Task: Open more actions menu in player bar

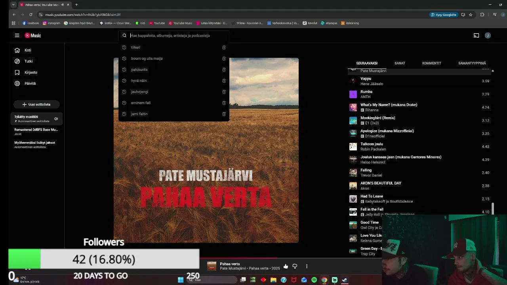Action: pos(307,266)
